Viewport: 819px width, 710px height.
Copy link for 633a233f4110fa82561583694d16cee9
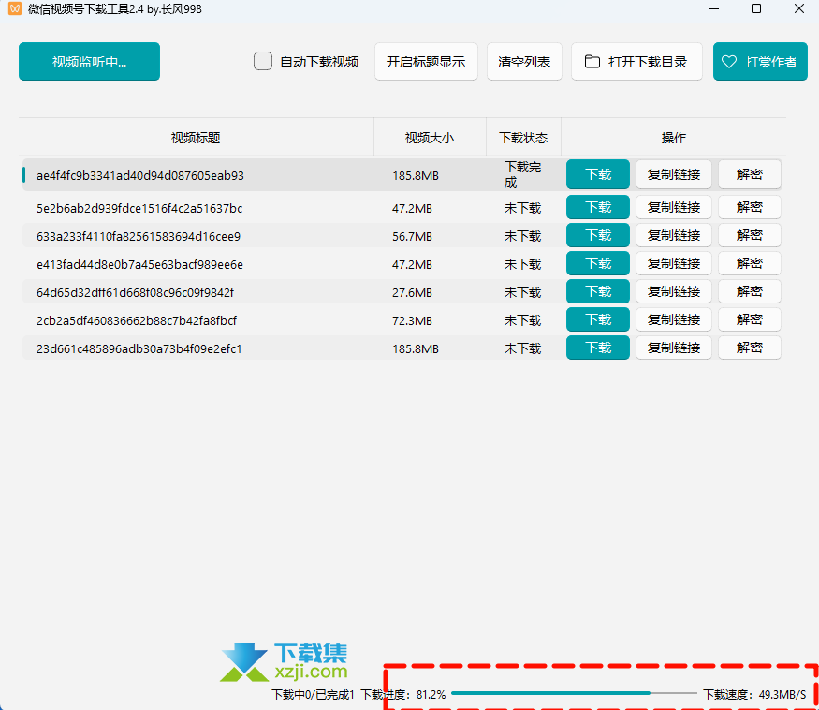click(674, 235)
